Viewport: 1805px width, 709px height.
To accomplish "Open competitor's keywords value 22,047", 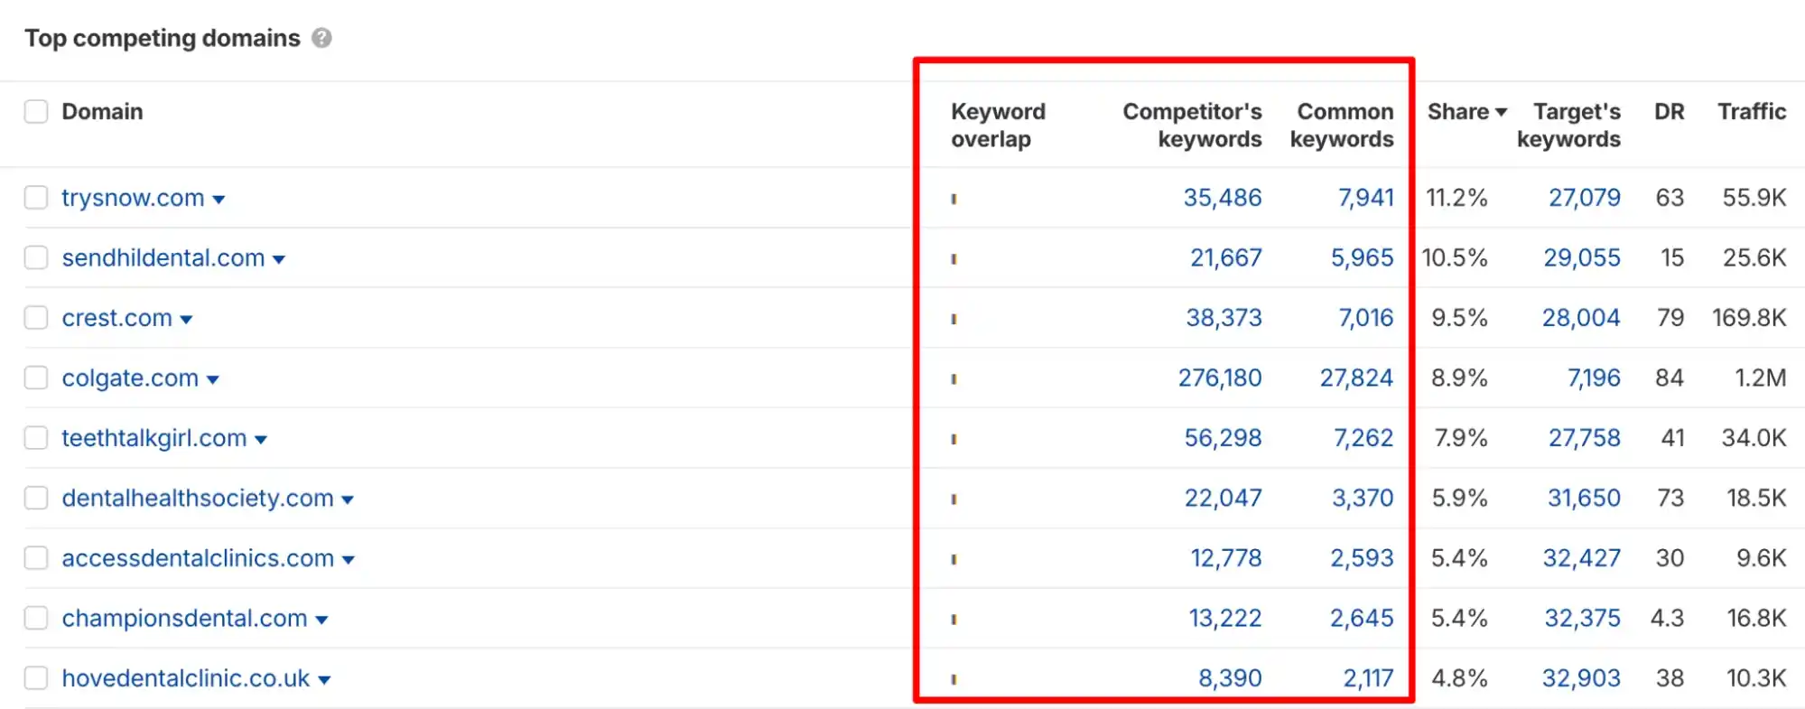I will tap(1223, 498).
